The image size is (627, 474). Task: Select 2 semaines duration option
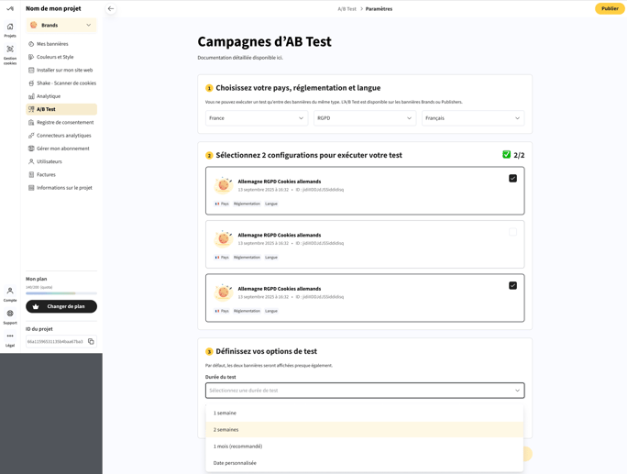click(x=365, y=430)
